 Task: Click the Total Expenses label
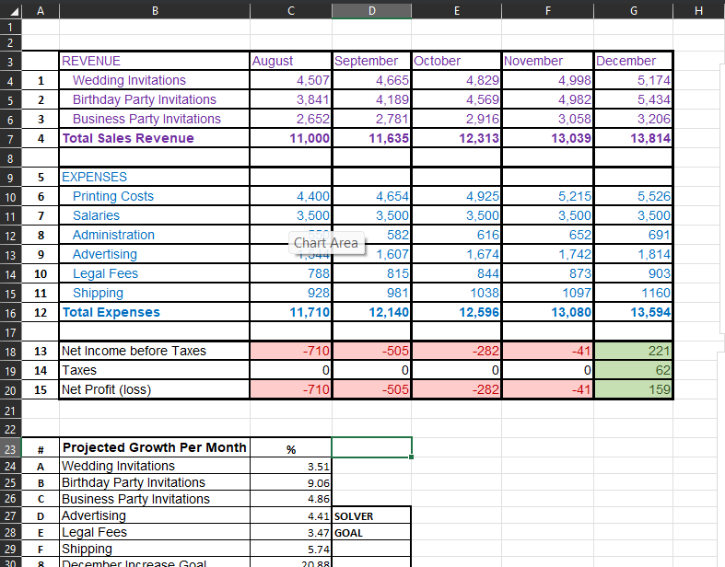155,312
